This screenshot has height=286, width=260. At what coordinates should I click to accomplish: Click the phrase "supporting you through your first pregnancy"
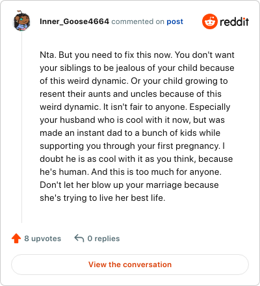tap(129, 146)
